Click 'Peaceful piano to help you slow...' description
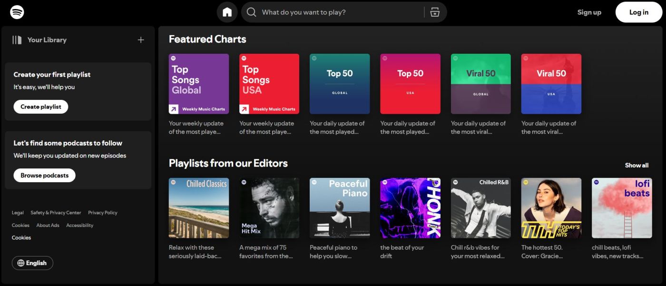This screenshot has width=666, height=286. [333, 252]
